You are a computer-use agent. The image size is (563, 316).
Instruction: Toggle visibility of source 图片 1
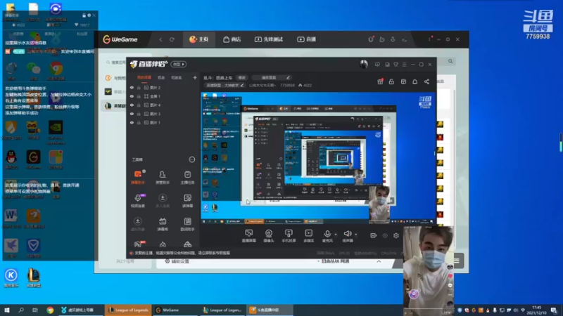(132, 122)
